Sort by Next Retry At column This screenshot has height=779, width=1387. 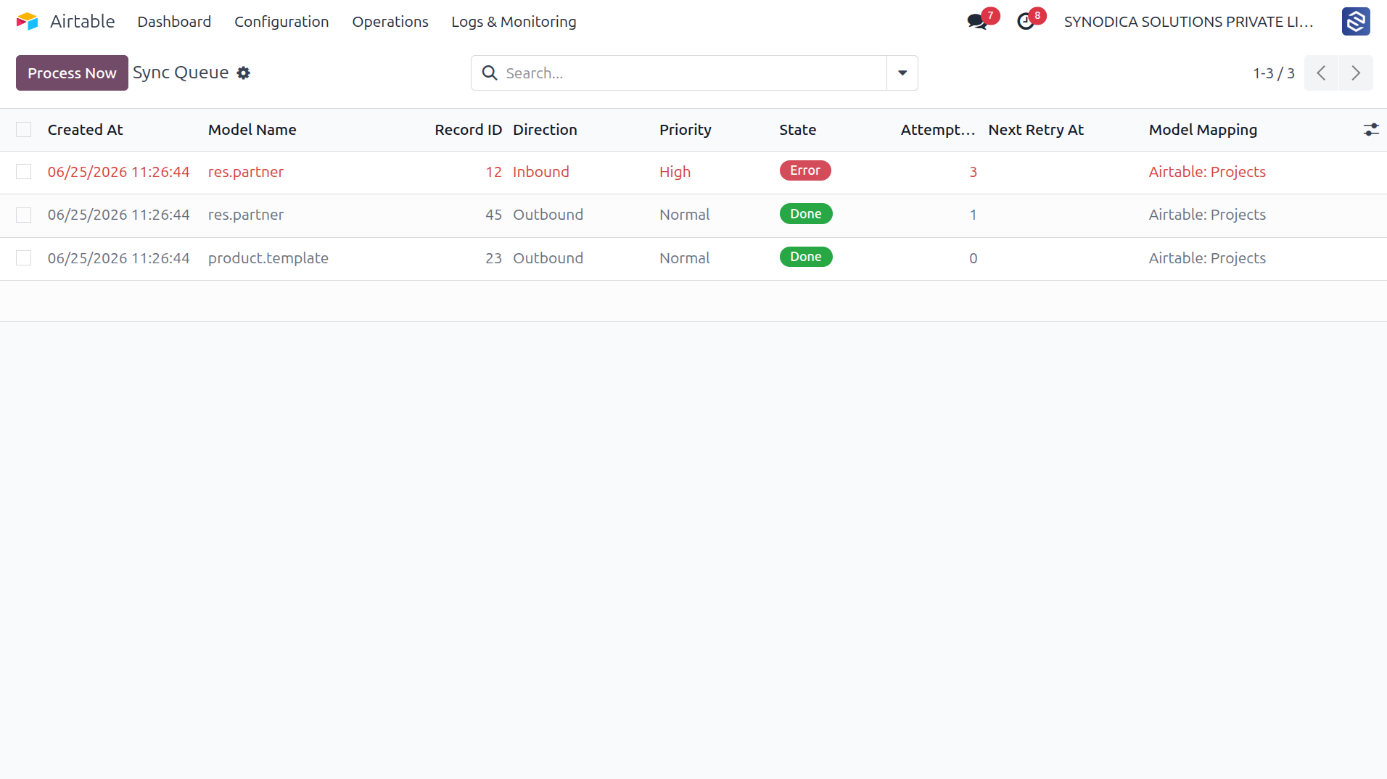click(1036, 130)
